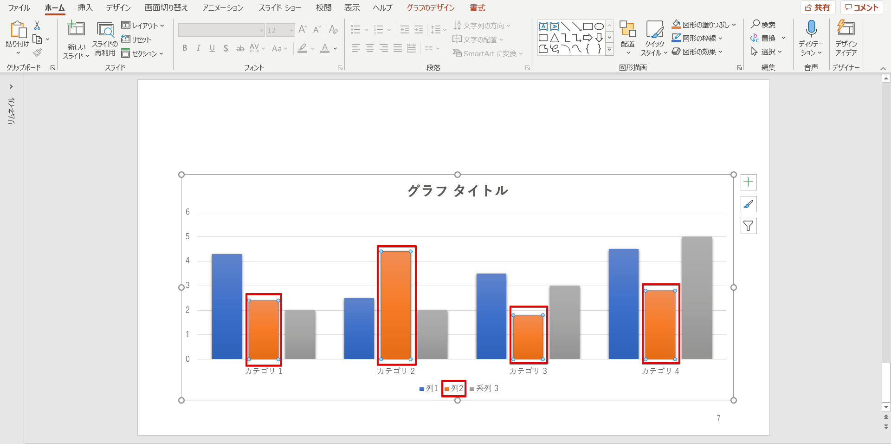This screenshot has width=891, height=444.
Task: Click the リセット button
Action: click(136, 39)
